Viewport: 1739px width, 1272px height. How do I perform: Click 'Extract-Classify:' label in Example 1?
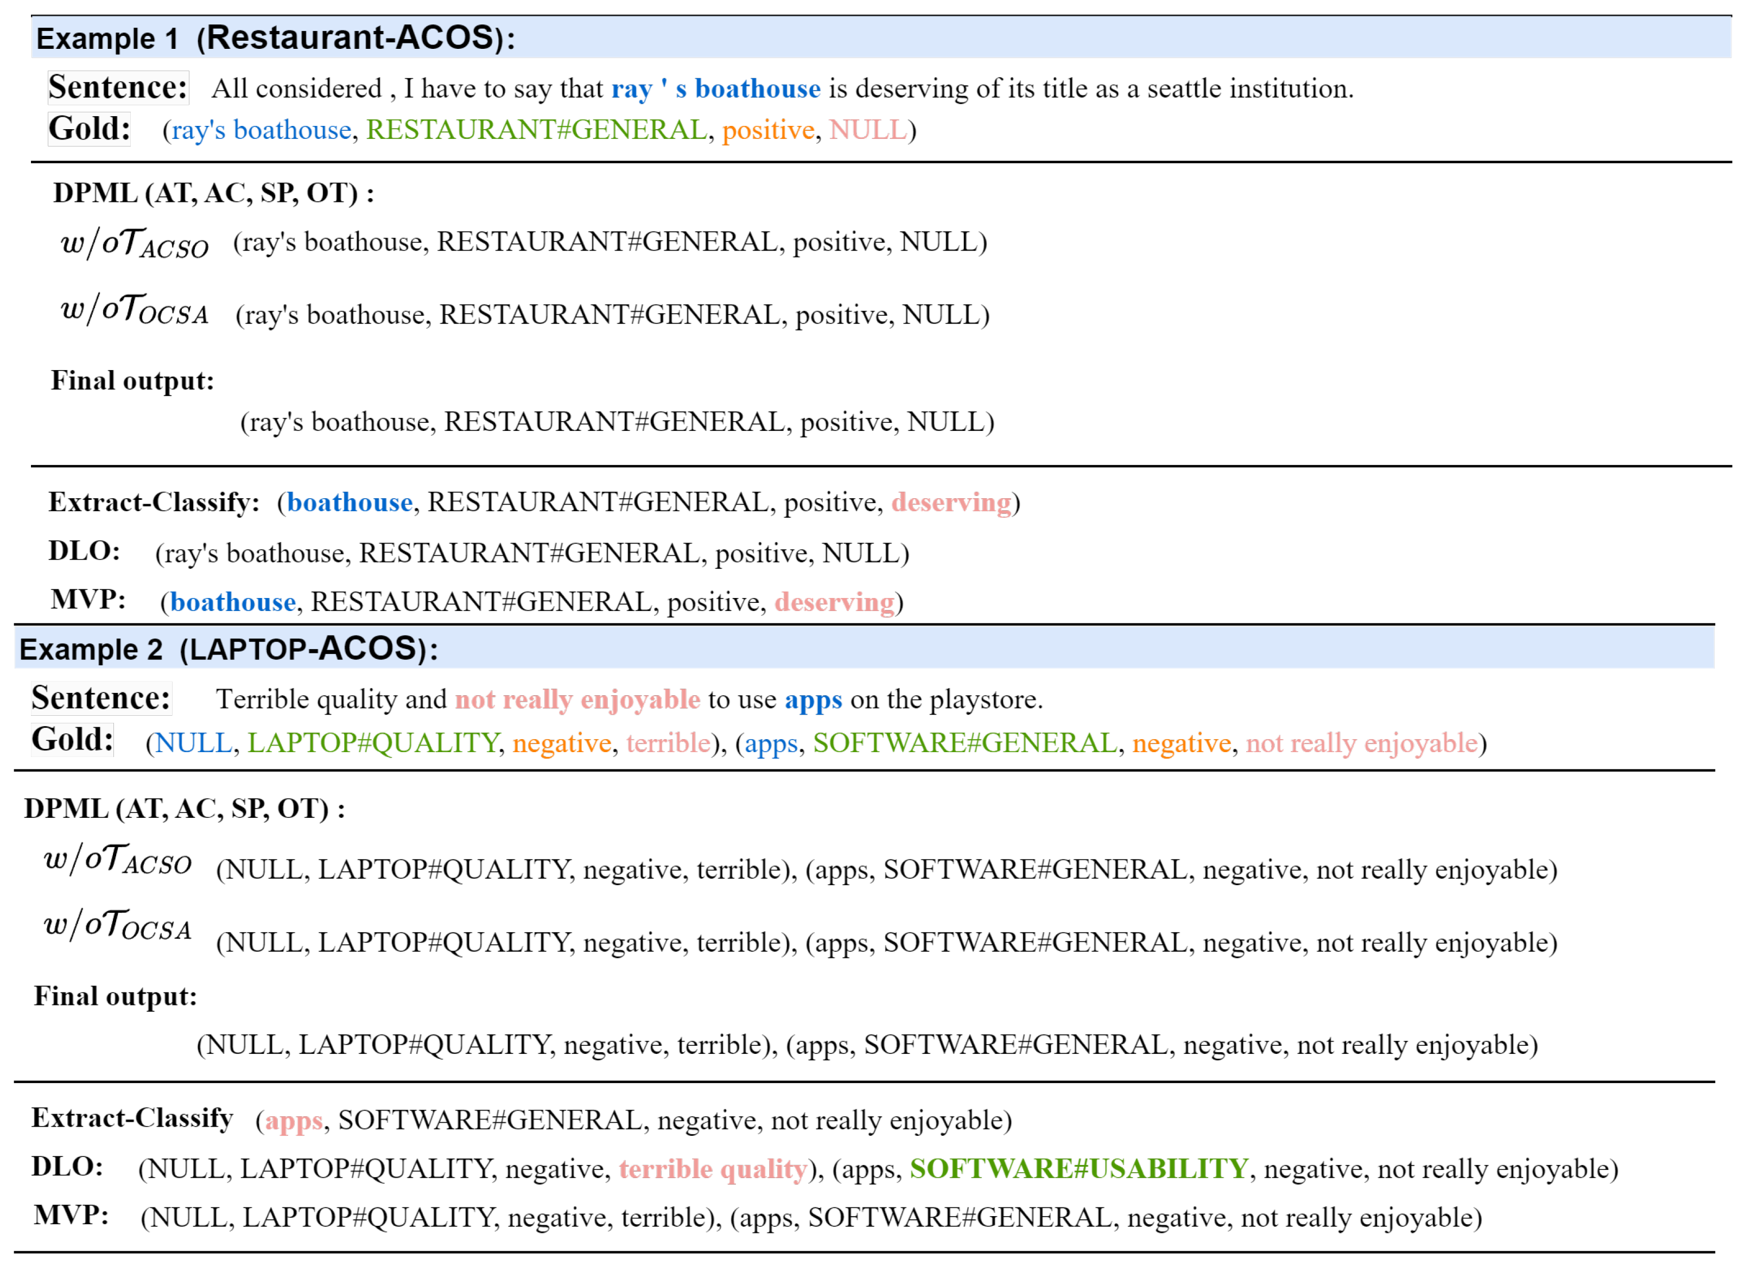(x=154, y=502)
